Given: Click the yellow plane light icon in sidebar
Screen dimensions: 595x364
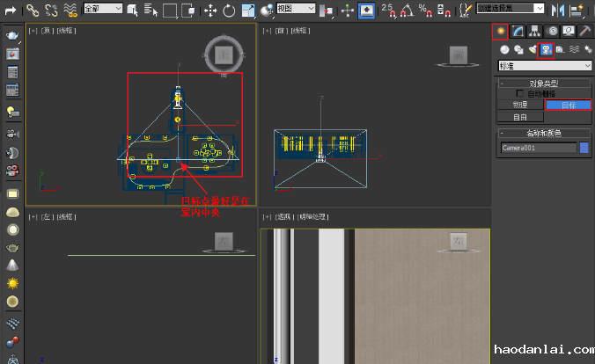Looking at the screenshot, I should click(12, 194).
